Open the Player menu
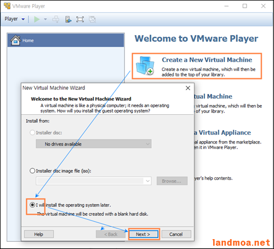 tap(14, 19)
